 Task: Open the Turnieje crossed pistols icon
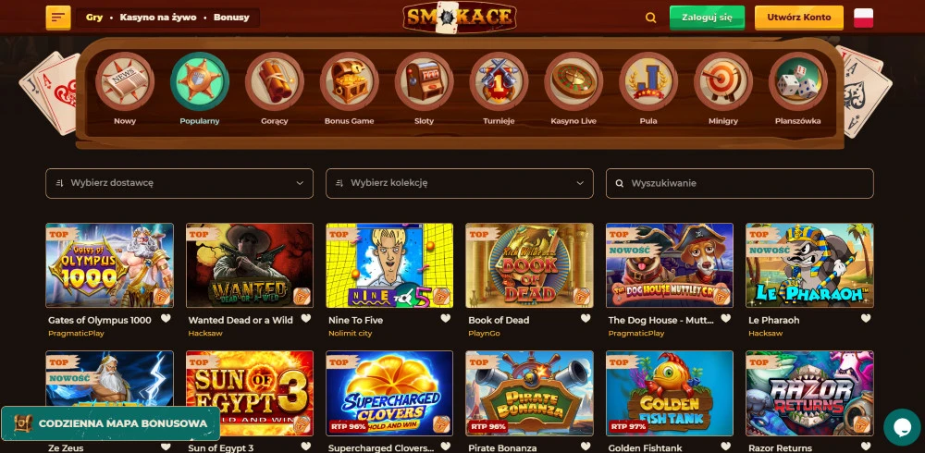(499, 81)
